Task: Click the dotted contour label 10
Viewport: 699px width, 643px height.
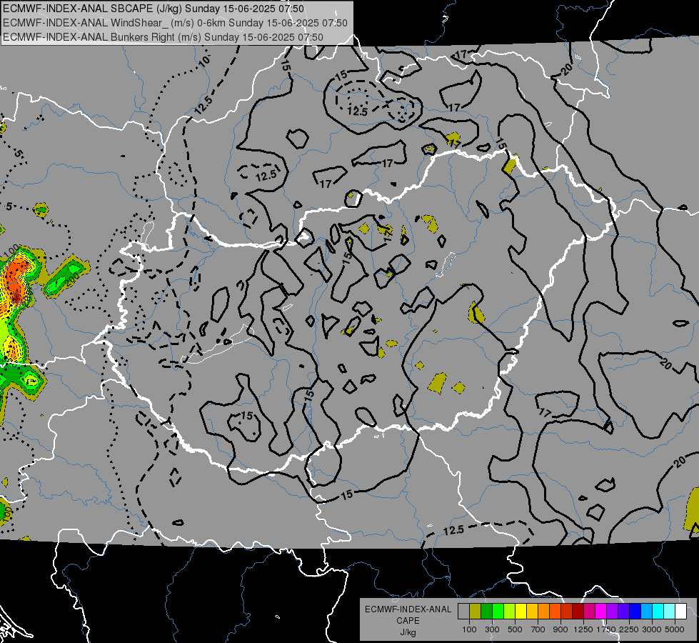Action: 204,61
